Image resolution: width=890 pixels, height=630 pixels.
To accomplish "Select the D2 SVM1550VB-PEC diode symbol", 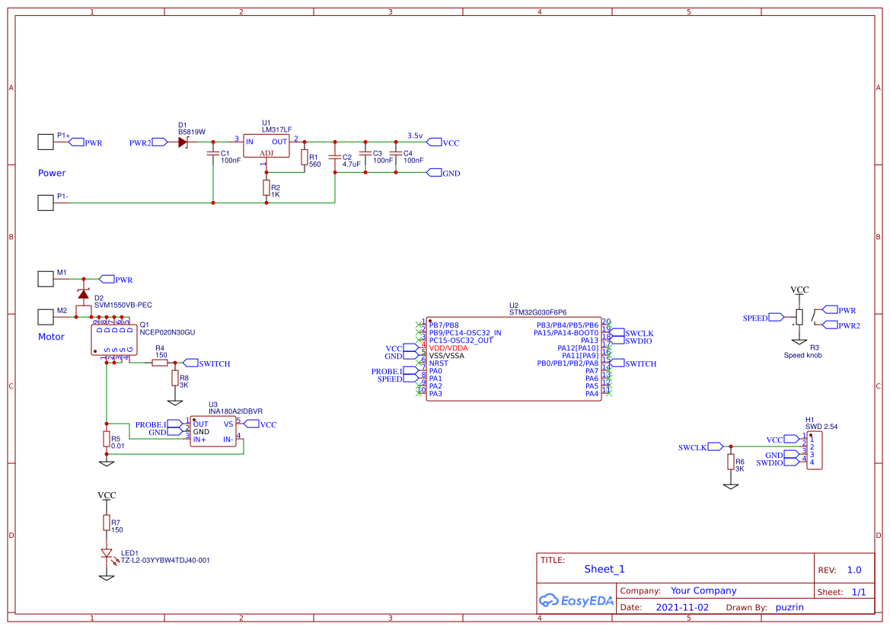I will (x=84, y=293).
